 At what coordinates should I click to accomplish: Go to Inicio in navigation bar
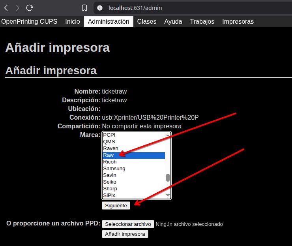tap(72, 22)
